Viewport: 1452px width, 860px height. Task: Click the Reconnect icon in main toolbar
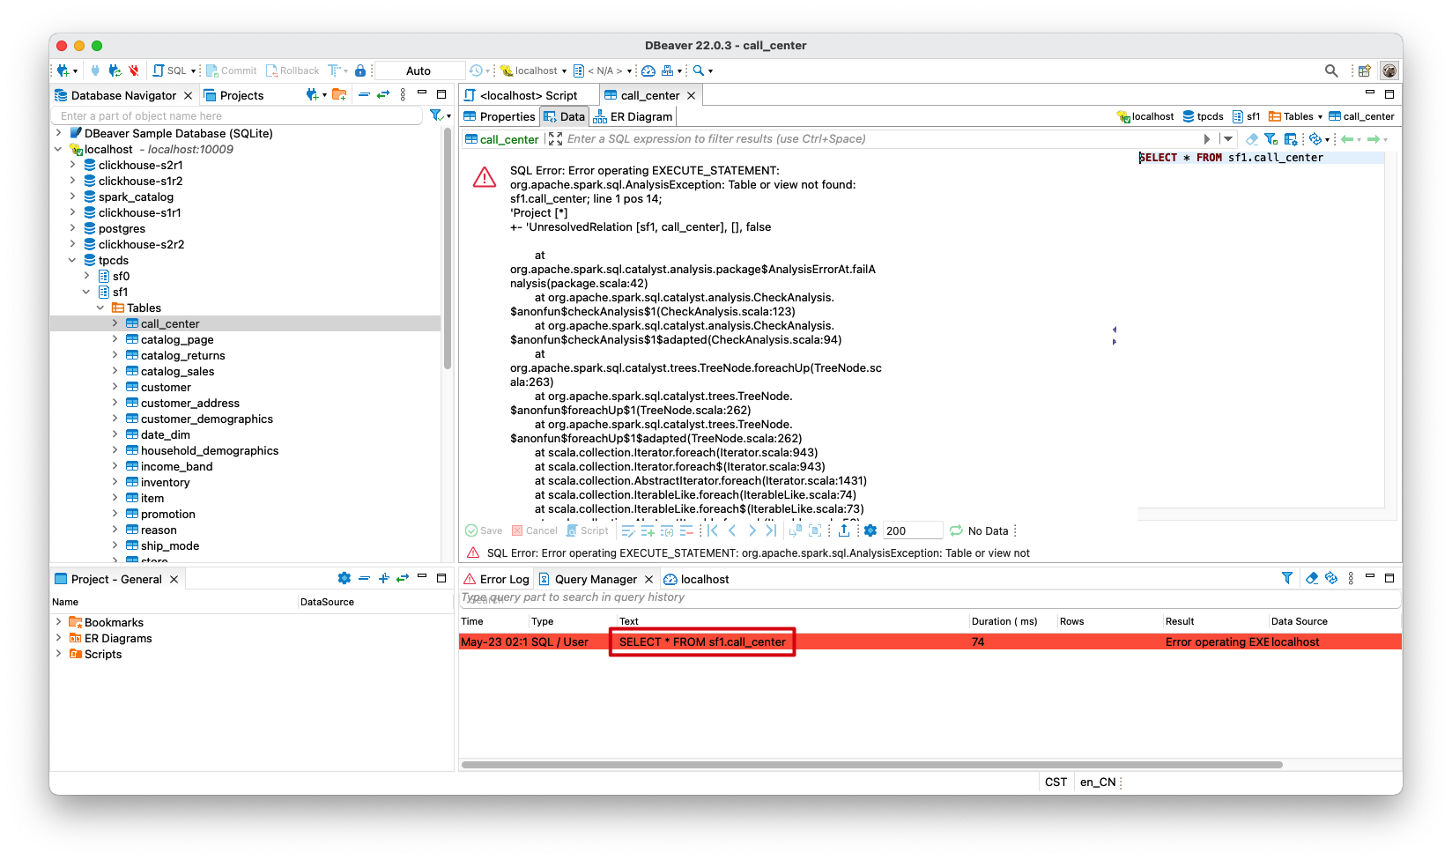click(115, 70)
